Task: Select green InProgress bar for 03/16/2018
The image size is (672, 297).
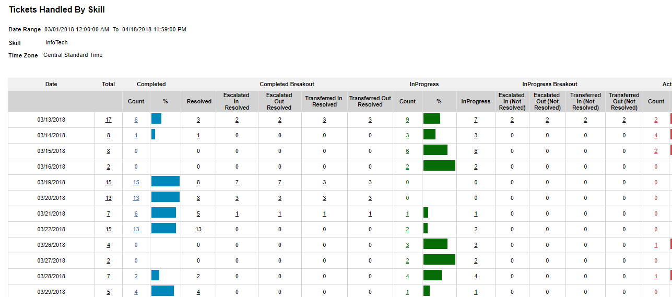Action: 439,165
